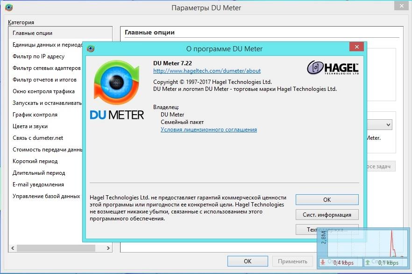This screenshot has height=274, width=412.
Task: Click the green upload arrow in traffic widget
Action: point(368,262)
